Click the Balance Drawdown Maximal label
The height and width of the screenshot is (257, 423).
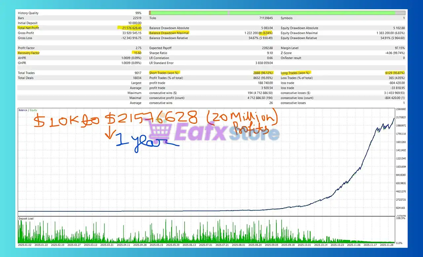coord(169,33)
